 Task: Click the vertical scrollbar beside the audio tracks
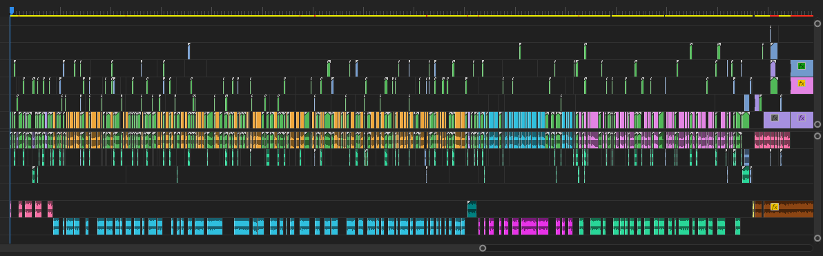[817, 187]
